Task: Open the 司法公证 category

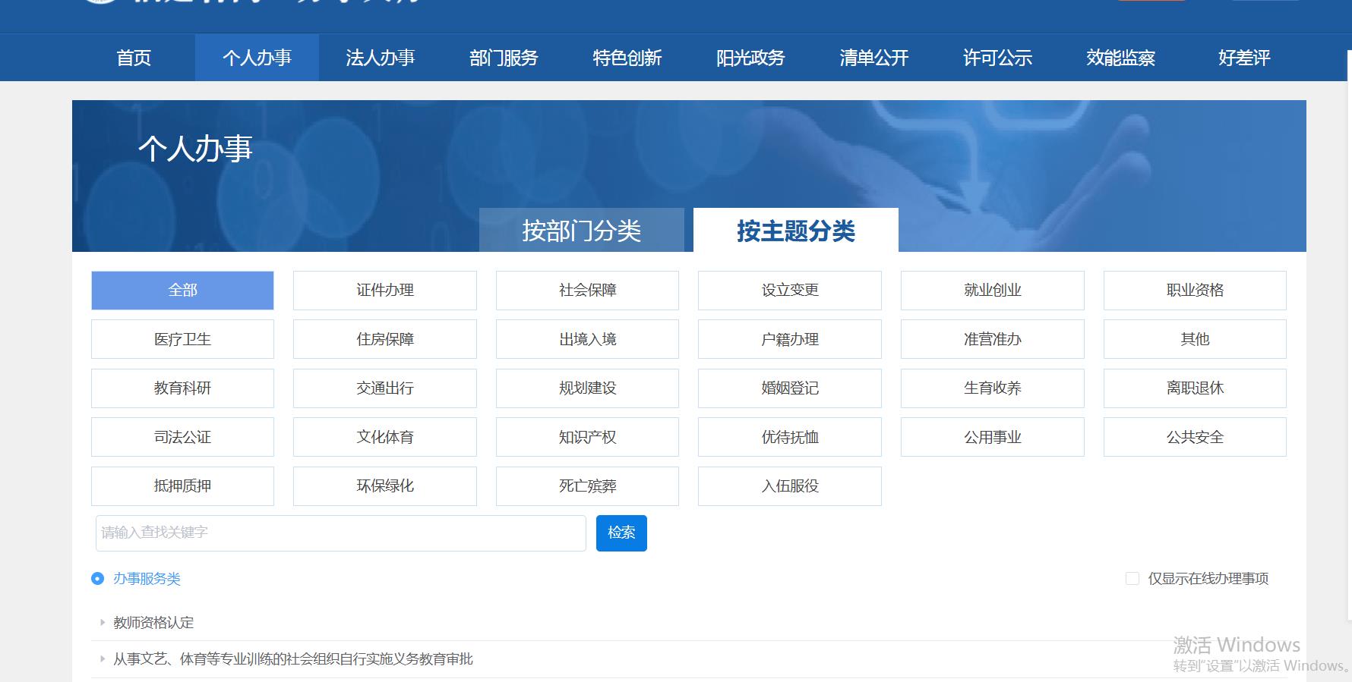Action: (182, 437)
